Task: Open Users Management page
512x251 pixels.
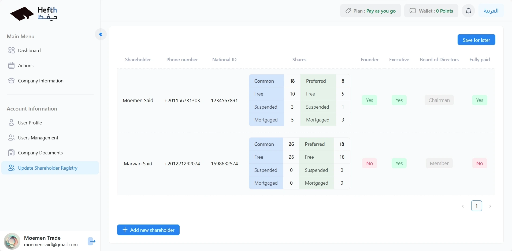Action: [x=38, y=138]
